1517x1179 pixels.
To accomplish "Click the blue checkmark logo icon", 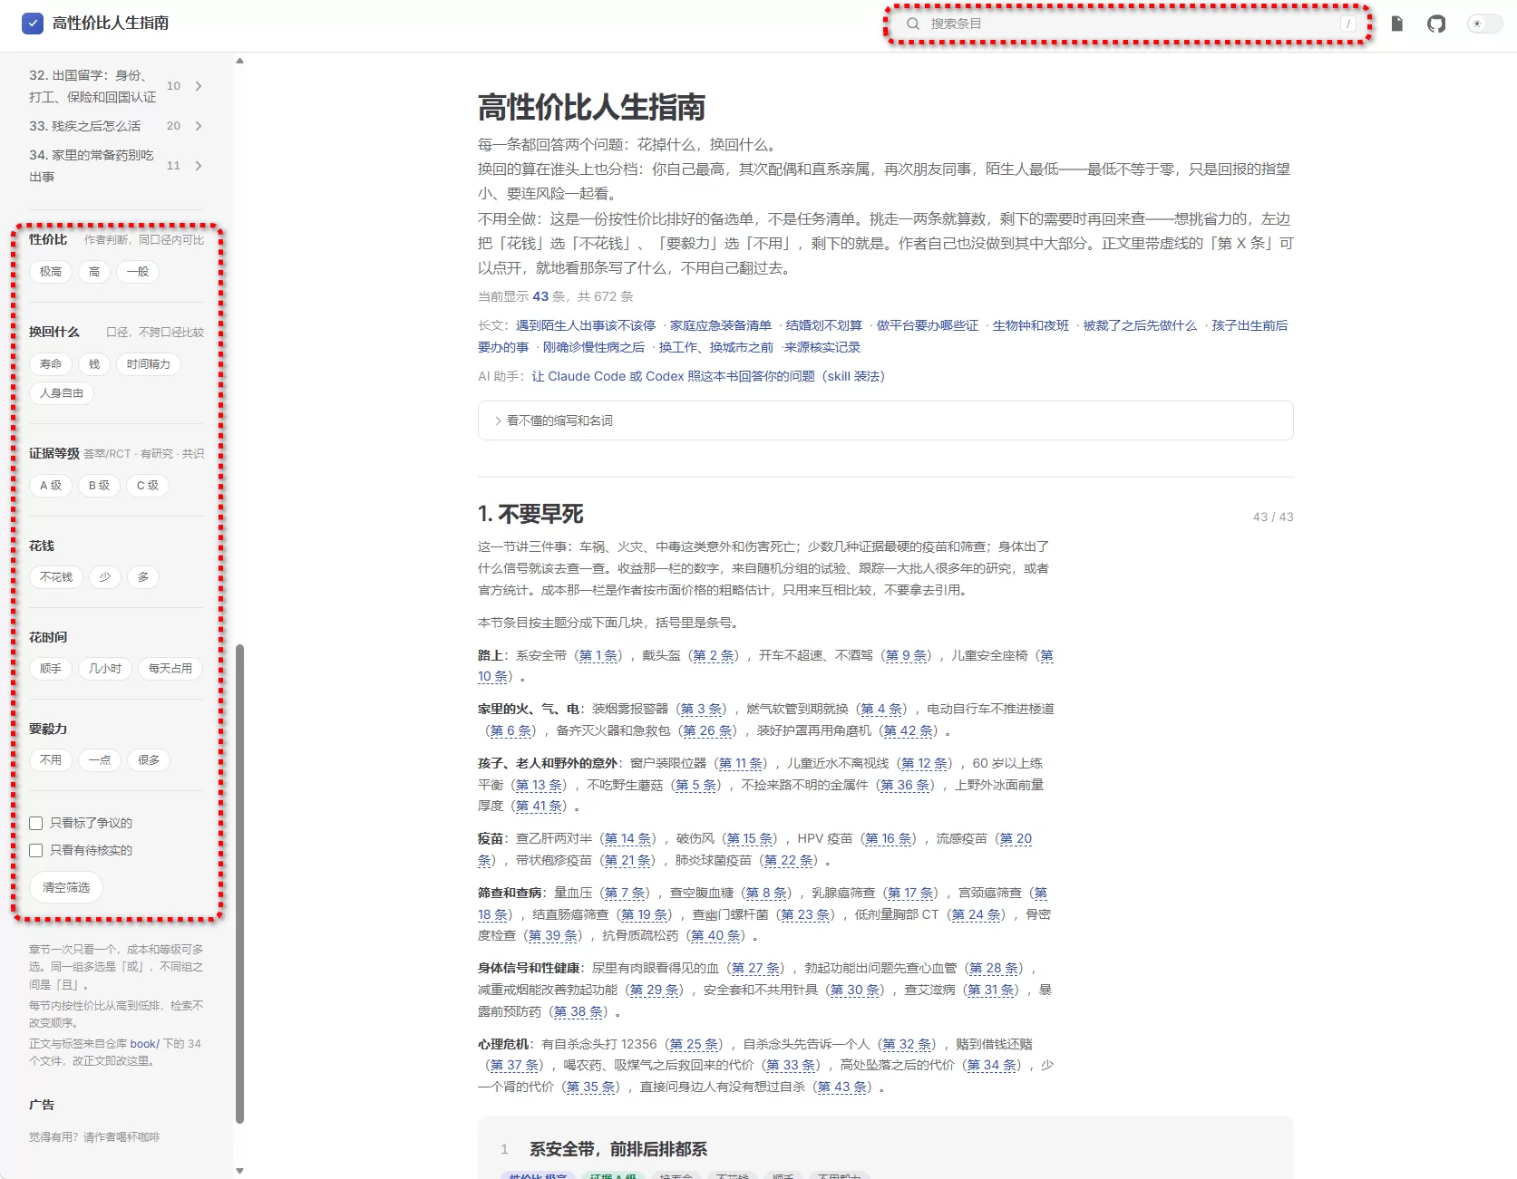I will (x=33, y=24).
